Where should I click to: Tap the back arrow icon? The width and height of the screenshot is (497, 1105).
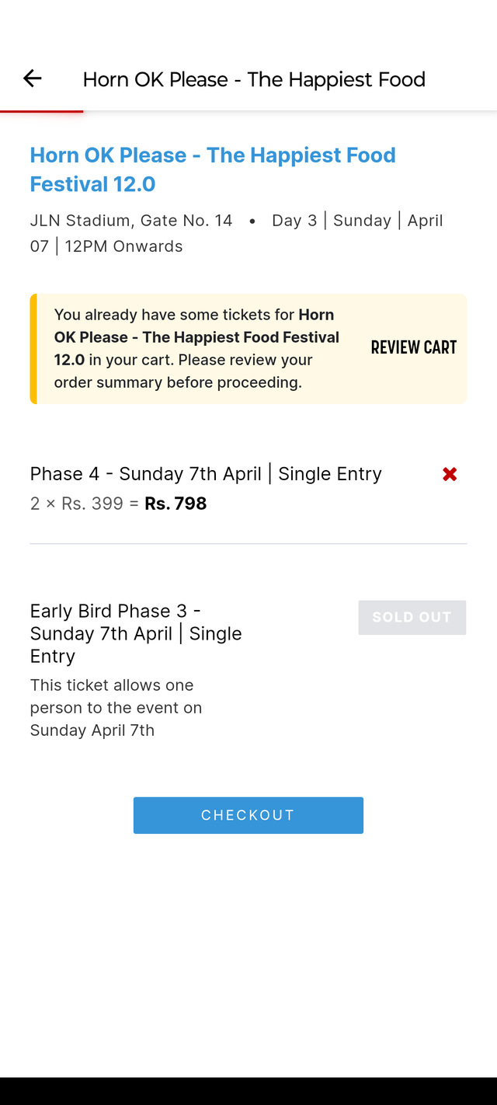click(x=32, y=78)
